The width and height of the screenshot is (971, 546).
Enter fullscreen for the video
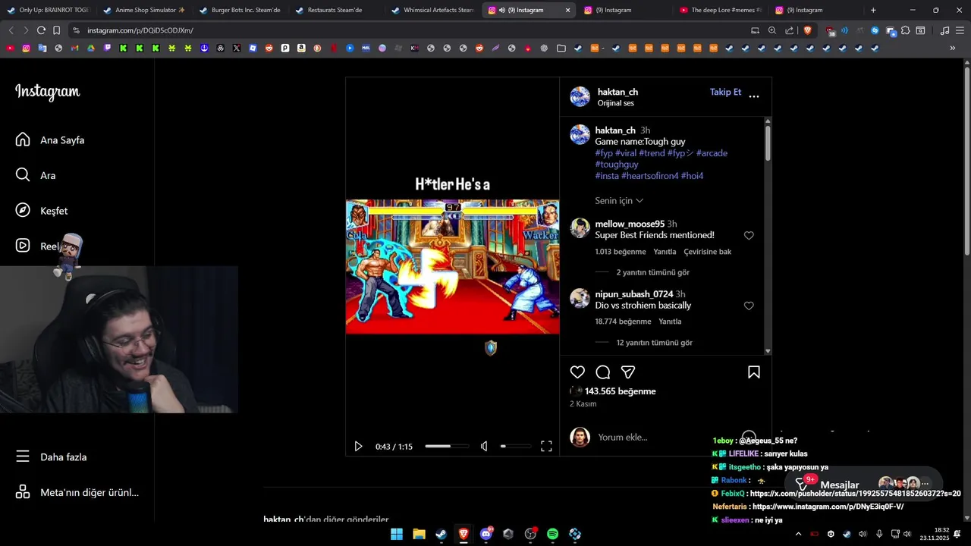pyautogui.click(x=546, y=447)
